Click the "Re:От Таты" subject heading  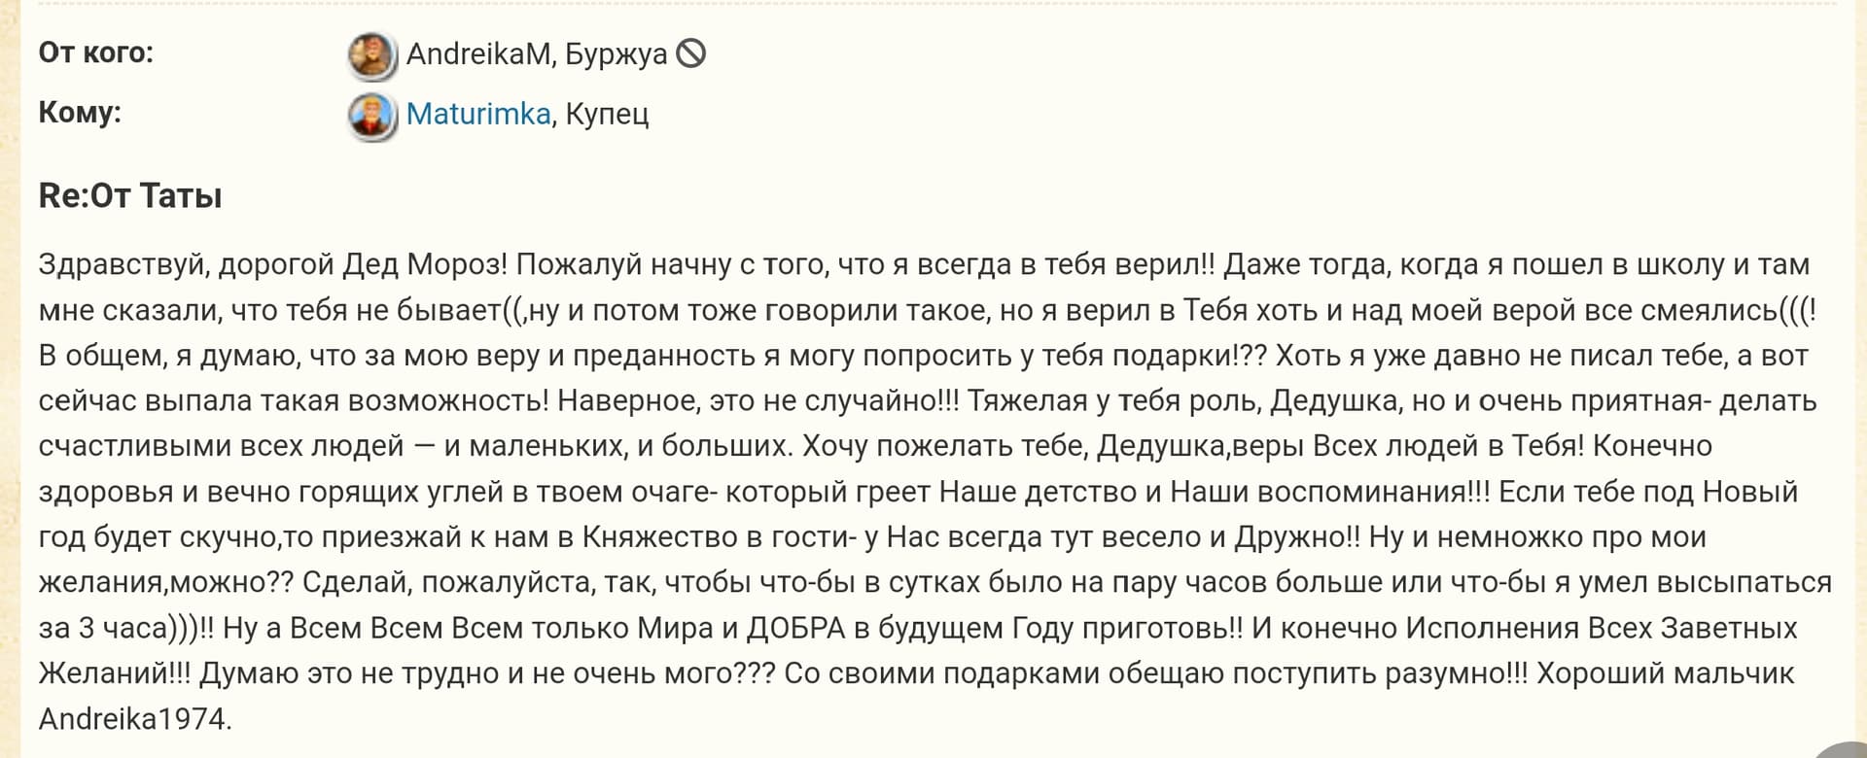[130, 195]
